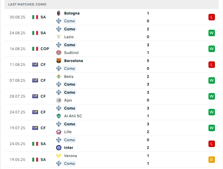Click the Al Ahli SC crest
The height and width of the screenshot is (169, 223).
[x=58, y=116]
